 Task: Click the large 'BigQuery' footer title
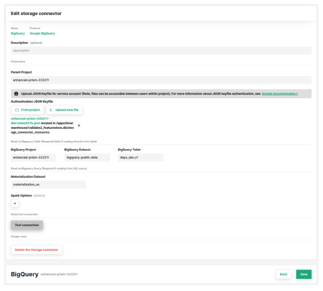click(x=25, y=274)
